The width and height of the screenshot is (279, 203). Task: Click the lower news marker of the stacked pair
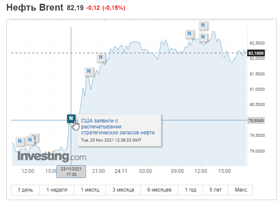pyautogui.click(x=204, y=37)
